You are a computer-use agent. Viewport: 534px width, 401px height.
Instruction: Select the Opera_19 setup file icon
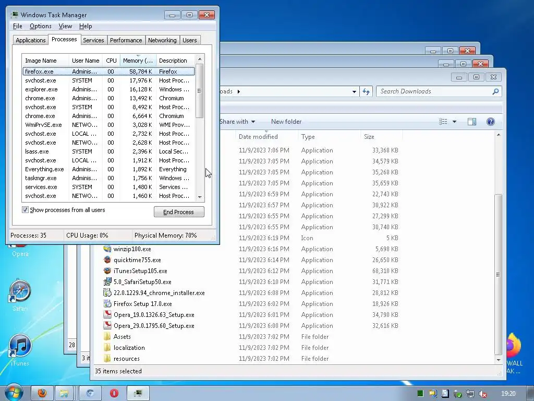[x=107, y=314]
